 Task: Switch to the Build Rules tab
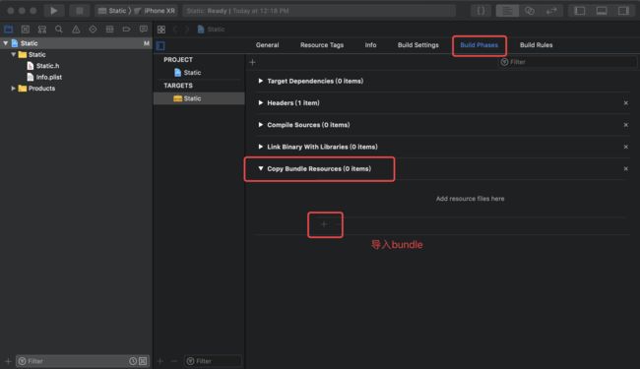coord(536,45)
